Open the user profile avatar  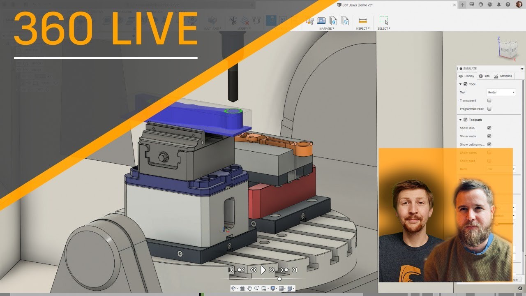pos(519,5)
